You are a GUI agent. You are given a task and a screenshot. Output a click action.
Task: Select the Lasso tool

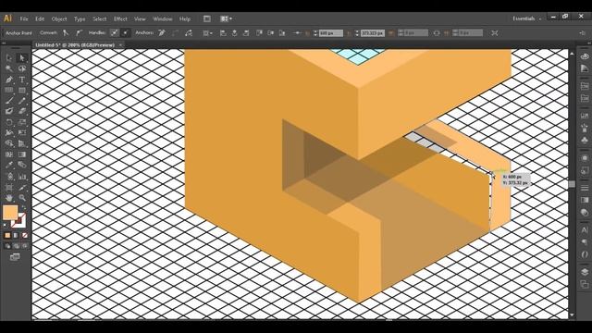click(22, 68)
